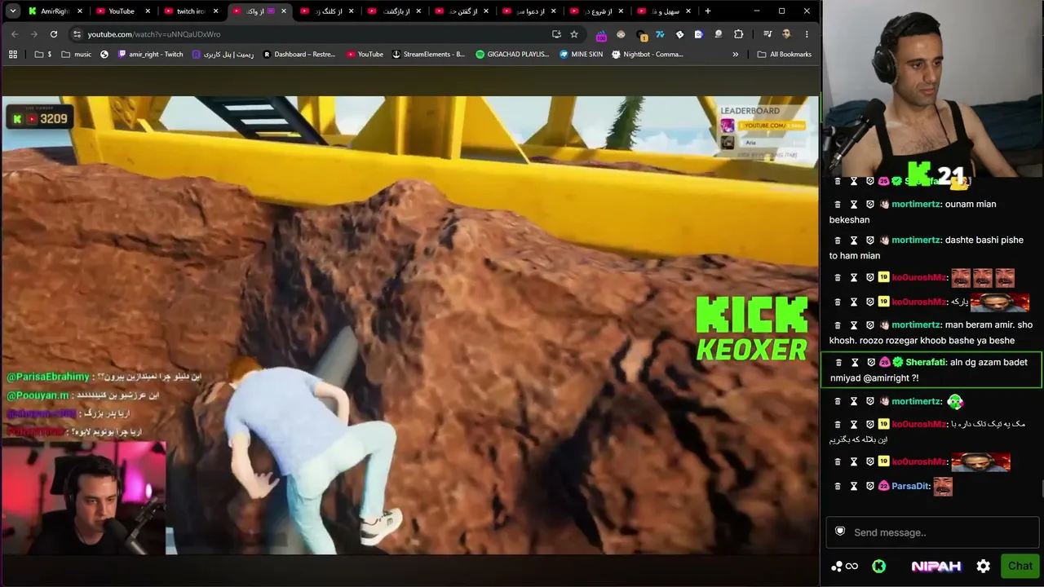Close the active "از واک" tab

(x=284, y=11)
